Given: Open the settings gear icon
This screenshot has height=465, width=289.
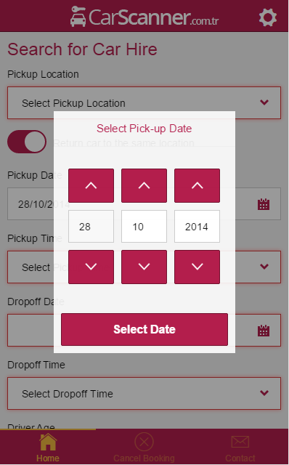Looking at the screenshot, I should point(268,17).
